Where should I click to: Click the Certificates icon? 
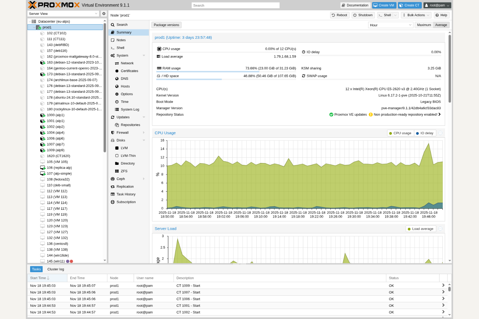117,71
